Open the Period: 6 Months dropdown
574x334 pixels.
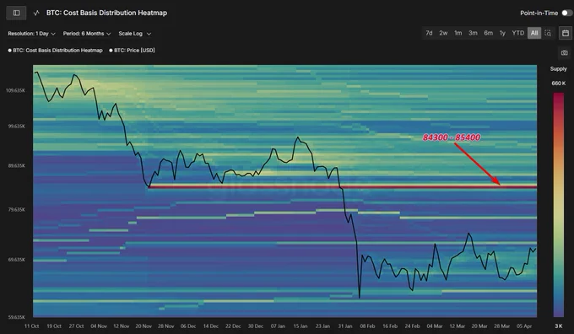(x=87, y=33)
